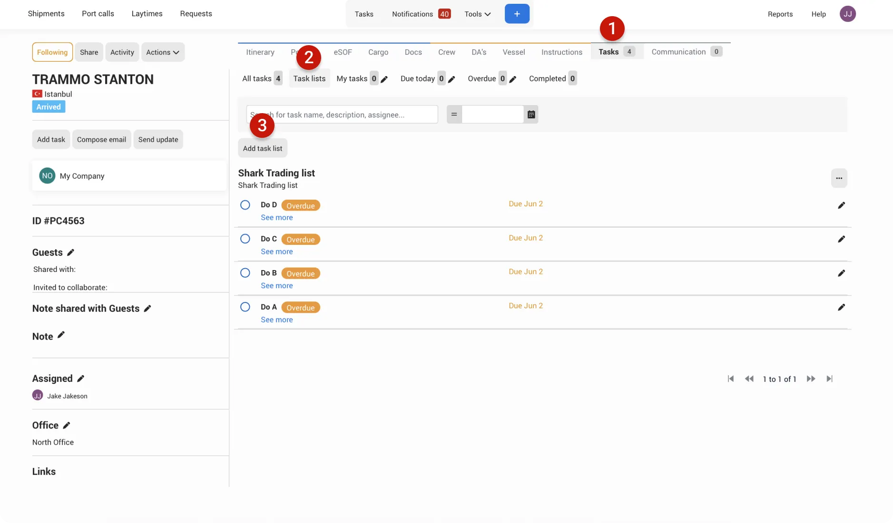Edit the Overdue filter pencil
893x523 pixels.
pyautogui.click(x=512, y=79)
